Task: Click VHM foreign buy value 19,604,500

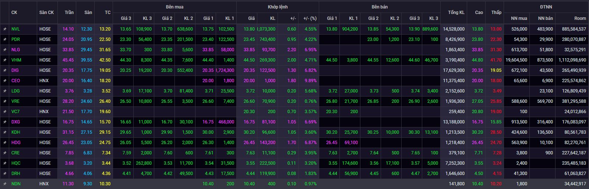Action: (x=516, y=60)
